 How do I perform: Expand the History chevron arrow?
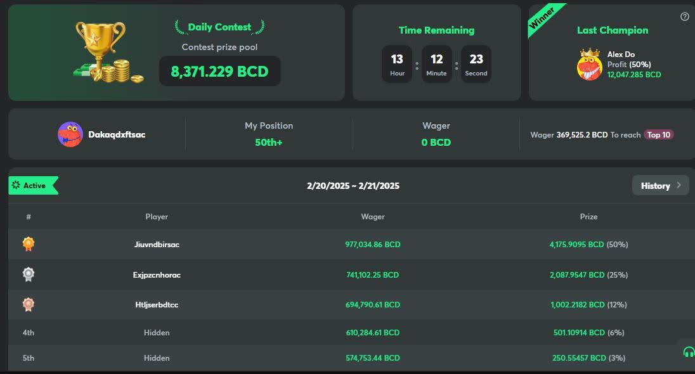679,185
